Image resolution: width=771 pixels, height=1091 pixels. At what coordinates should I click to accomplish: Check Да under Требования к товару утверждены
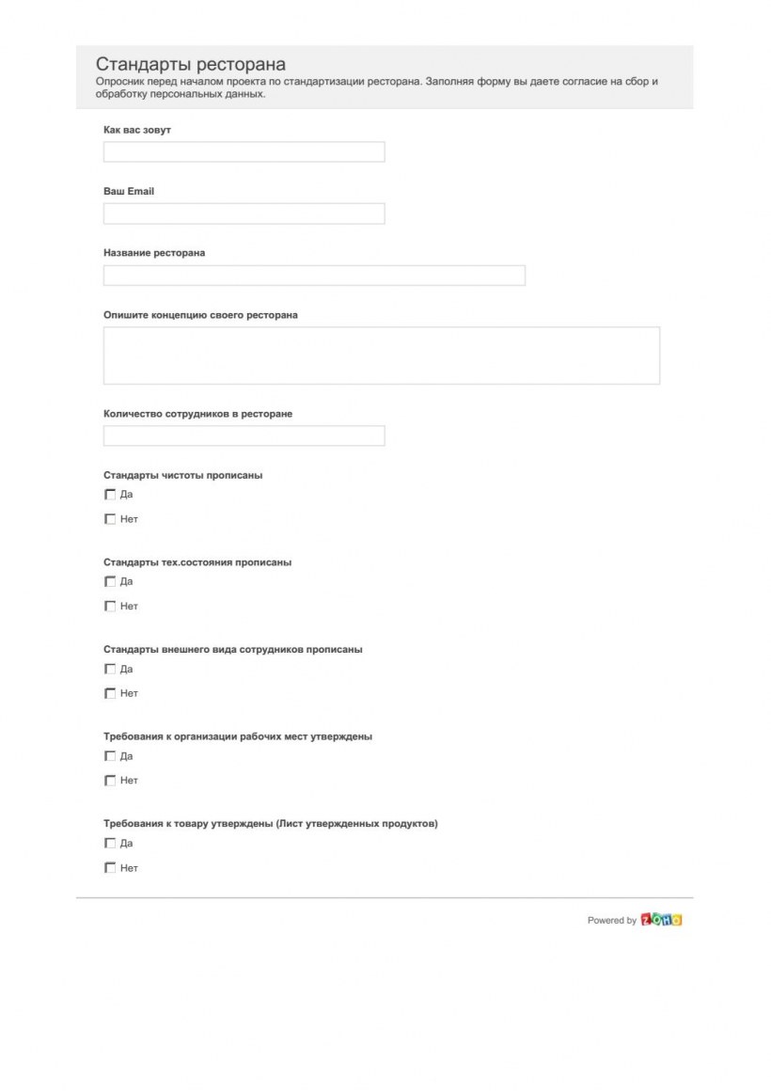pyautogui.click(x=109, y=842)
